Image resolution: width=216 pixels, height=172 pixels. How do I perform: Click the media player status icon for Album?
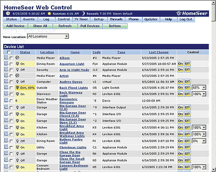tap(17, 58)
